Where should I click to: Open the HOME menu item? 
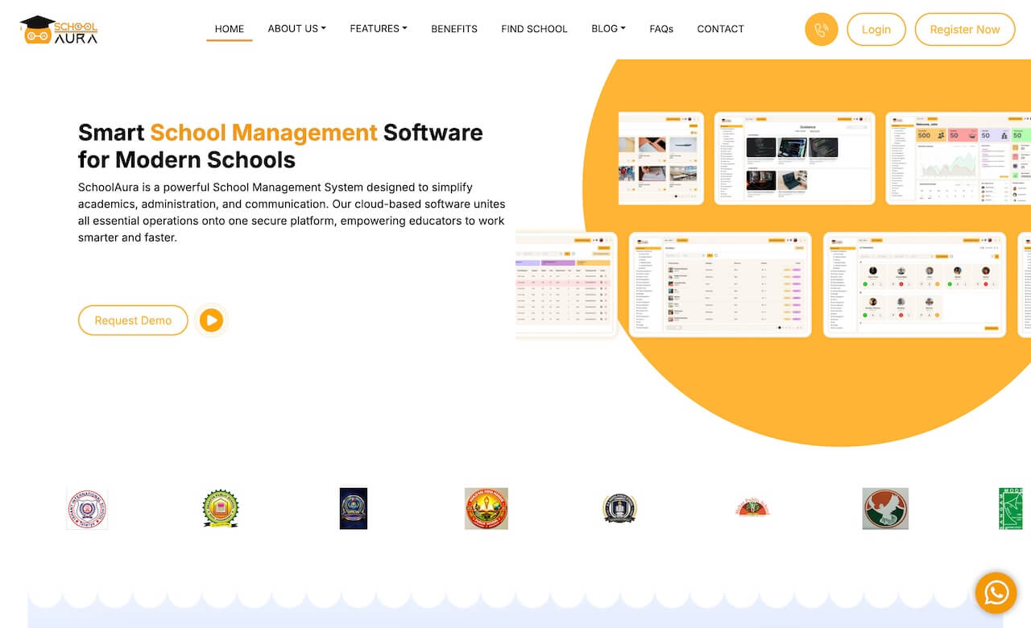230,29
